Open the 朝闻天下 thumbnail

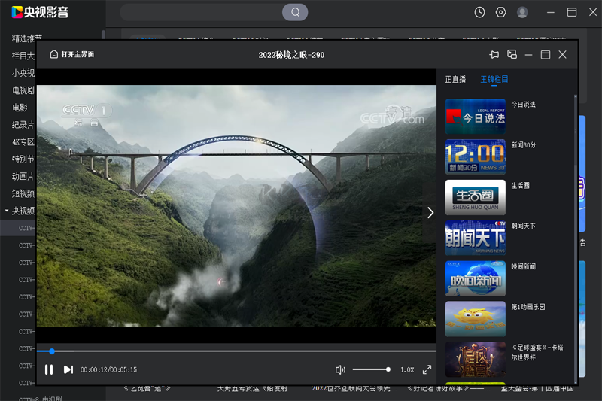click(476, 238)
